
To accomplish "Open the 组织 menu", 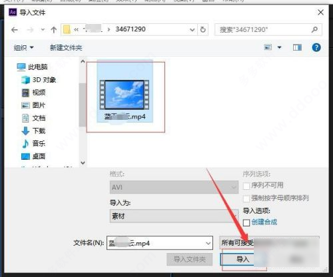I will coord(23,47).
